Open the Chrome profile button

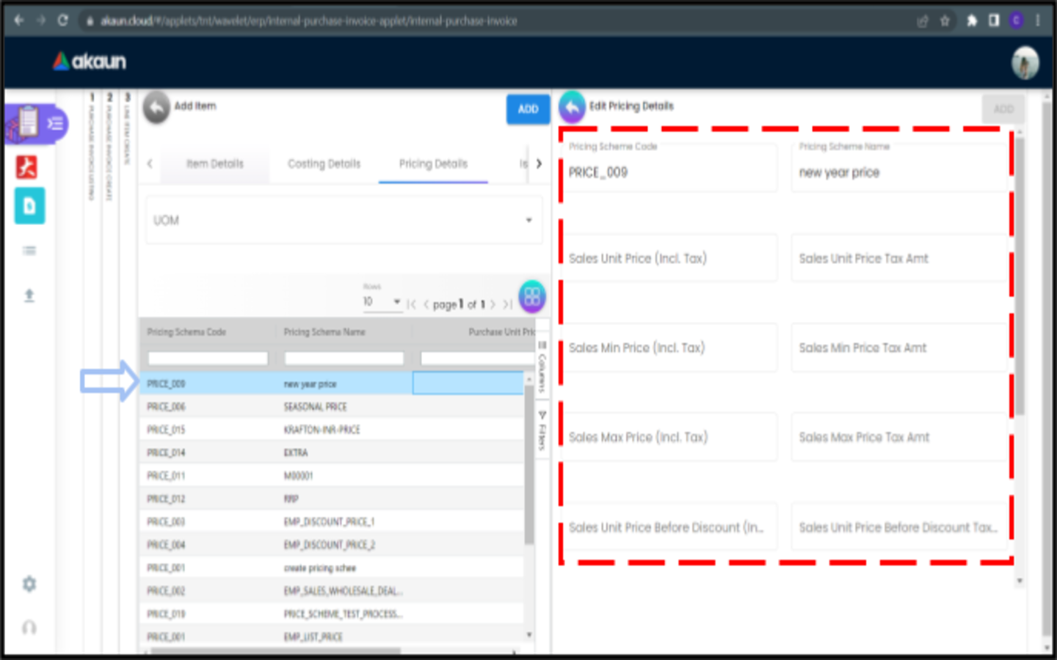pyautogui.click(x=1017, y=21)
